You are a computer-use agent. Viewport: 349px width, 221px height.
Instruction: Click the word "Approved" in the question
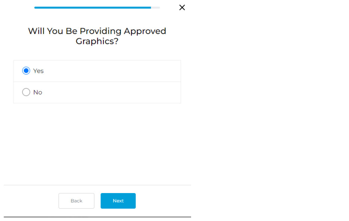(145, 31)
